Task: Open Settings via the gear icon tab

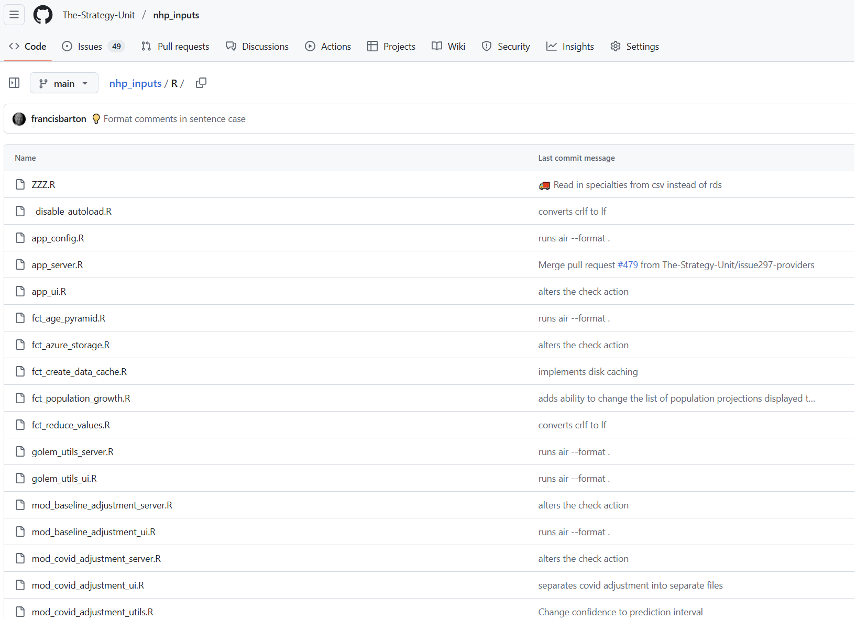Action: click(x=634, y=47)
